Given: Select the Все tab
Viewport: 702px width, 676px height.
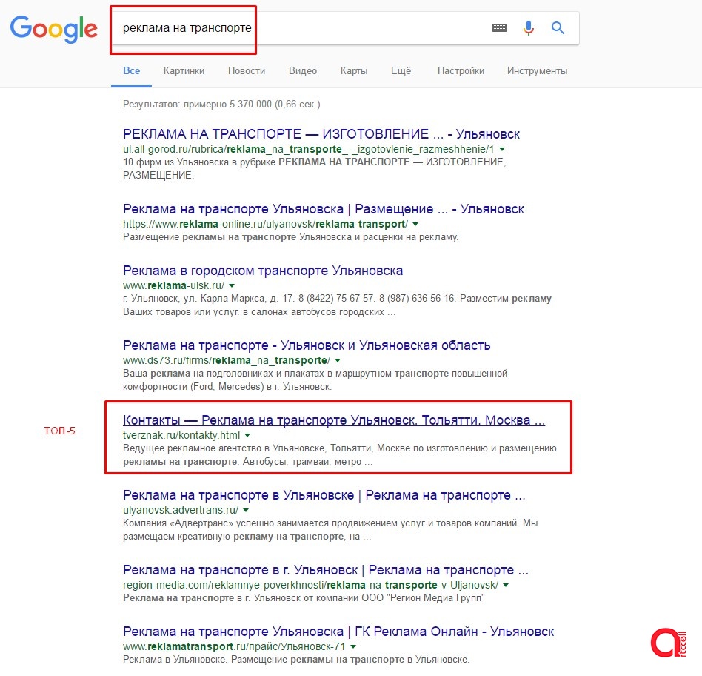Looking at the screenshot, I should (x=131, y=71).
